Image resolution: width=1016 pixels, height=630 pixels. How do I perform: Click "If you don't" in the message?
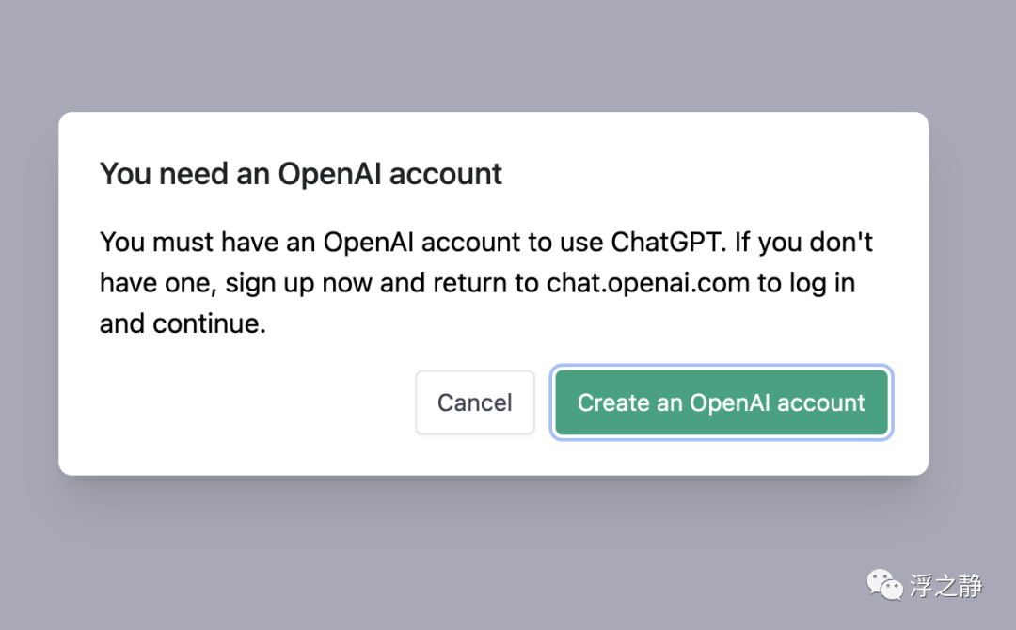pyautogui.click(x=803, y=243)
